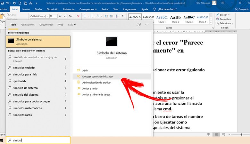Switch to the Aplicaciones search filter tab
Image resolution: width=250 pixels, height=144 pixels.
(28, 25)
